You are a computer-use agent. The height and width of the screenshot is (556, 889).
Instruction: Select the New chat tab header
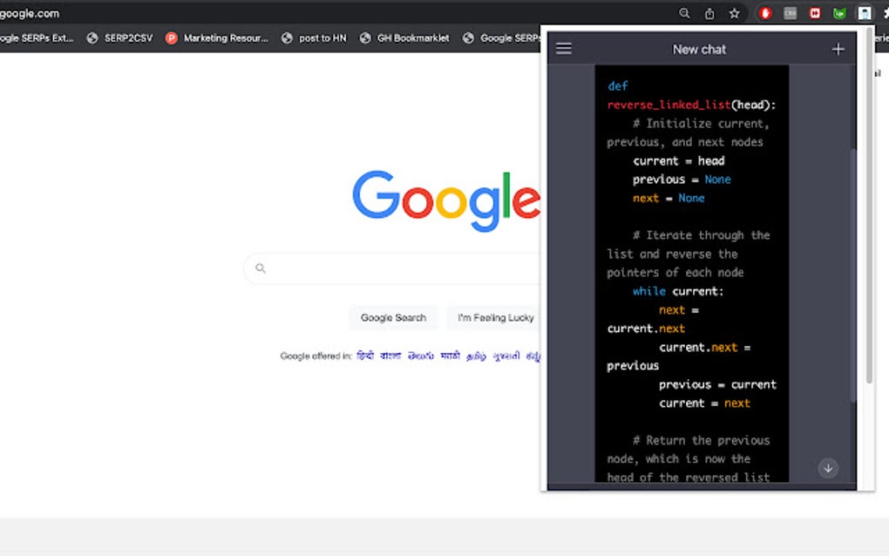click(699, 49)
